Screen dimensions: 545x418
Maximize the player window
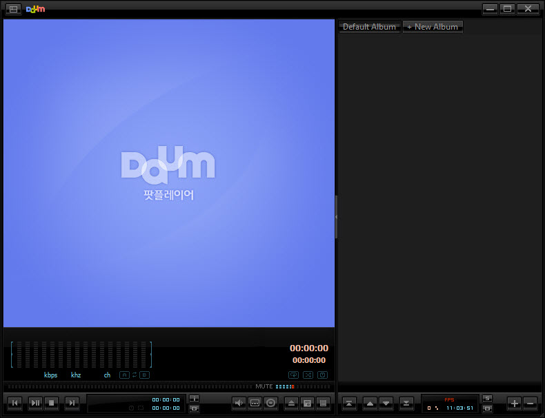[x=508, y=9]
